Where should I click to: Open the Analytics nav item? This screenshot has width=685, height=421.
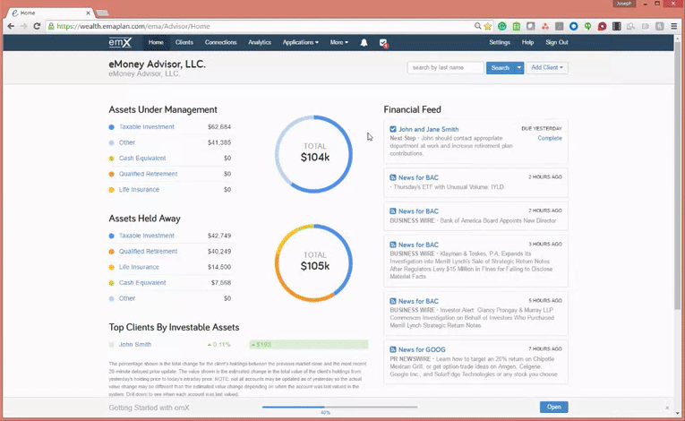pyautogui.click(x=260, y=42)
